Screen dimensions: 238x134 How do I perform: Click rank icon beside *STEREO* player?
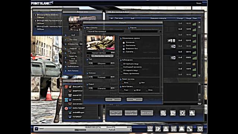pos(70,117)
